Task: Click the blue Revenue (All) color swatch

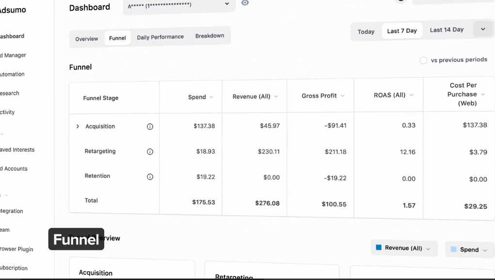Action: (379, 247)
